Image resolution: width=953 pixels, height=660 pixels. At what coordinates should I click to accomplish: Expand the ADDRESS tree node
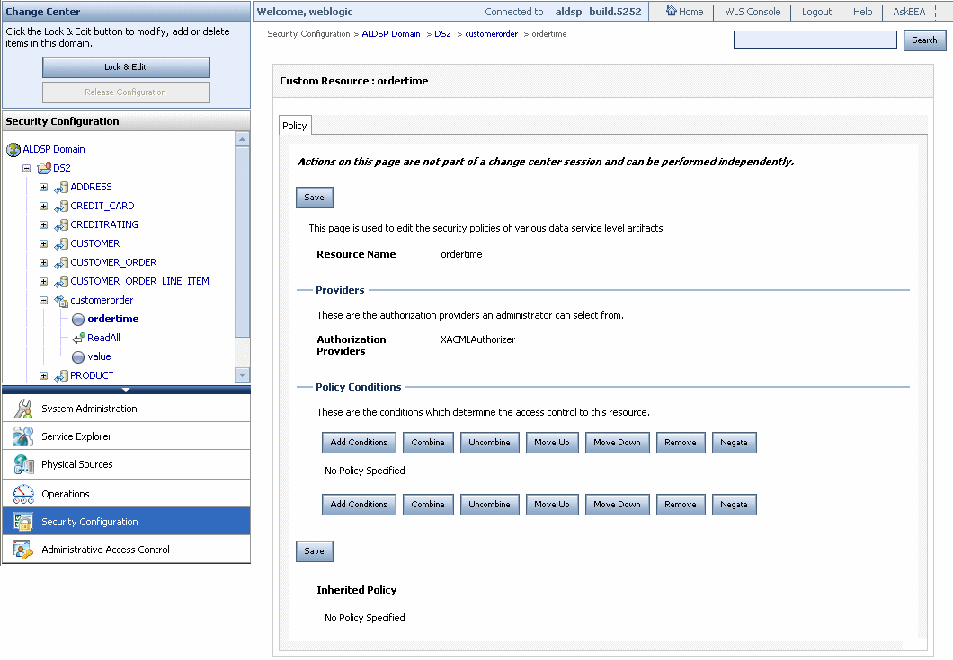44,187
